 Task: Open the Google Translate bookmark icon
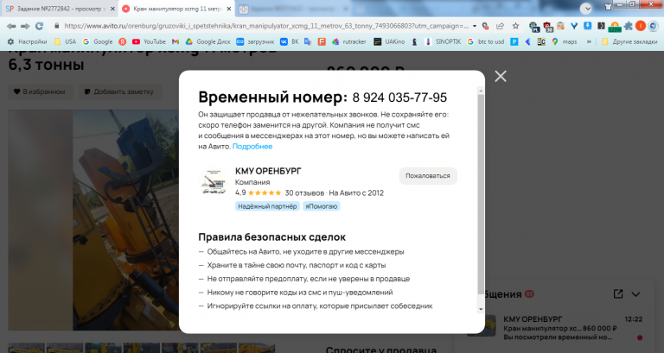[x=308, y=41]
